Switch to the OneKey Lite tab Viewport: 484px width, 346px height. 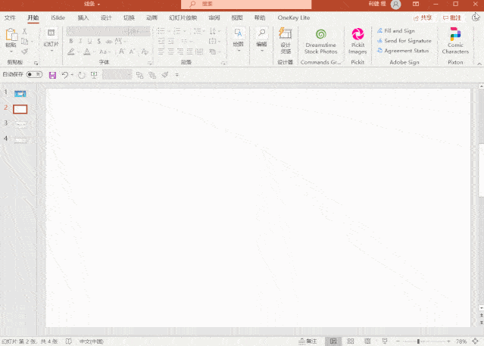click(294, 17)
